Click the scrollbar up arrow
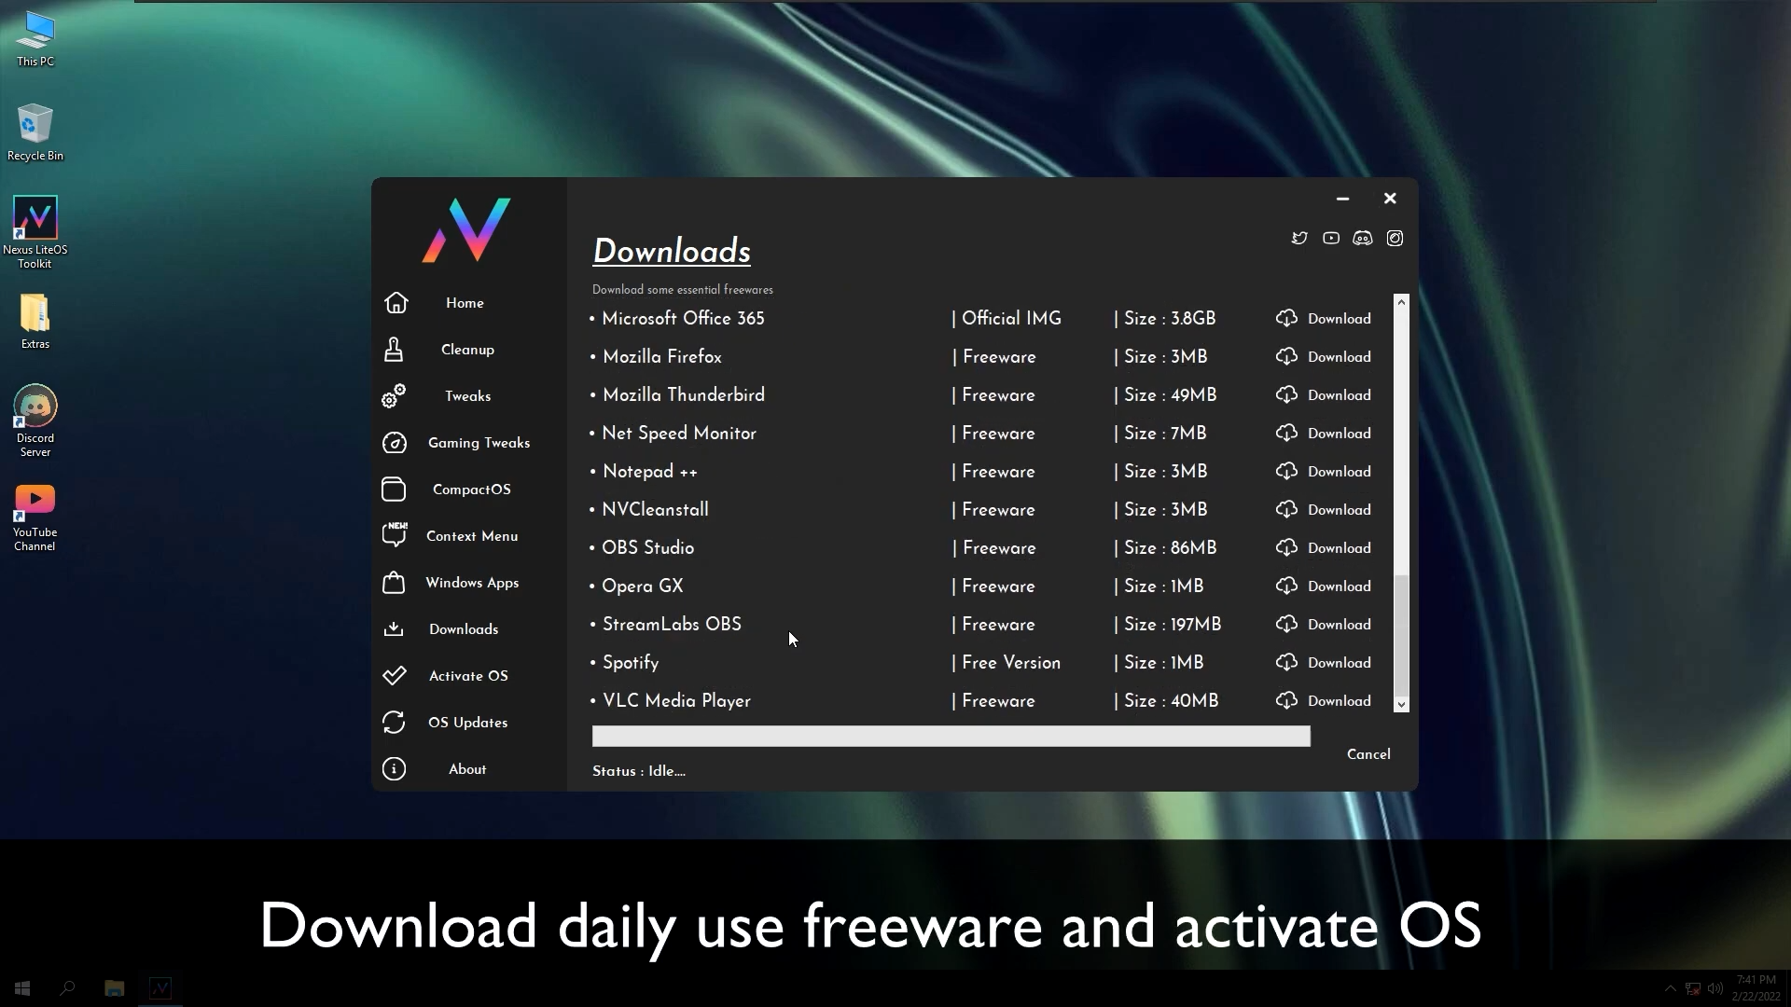1791x1007 pixels. pyautogui.click(x=1401, y=302)
